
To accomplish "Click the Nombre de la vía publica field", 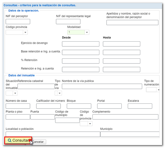I will [x=102, y=86].
